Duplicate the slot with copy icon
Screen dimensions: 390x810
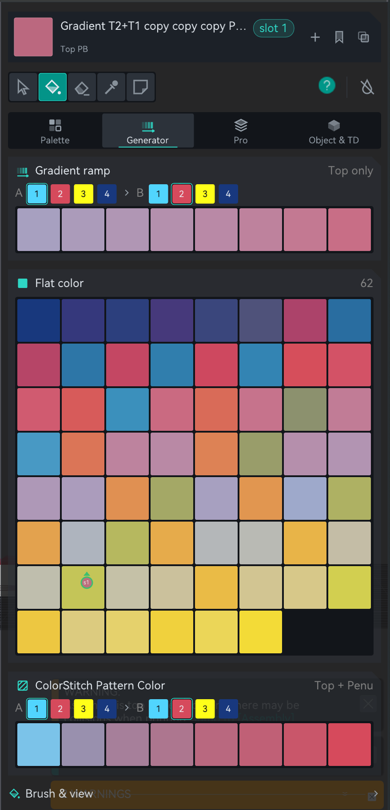point(363,37)
